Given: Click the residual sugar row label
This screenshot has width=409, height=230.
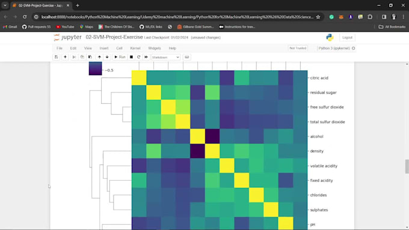Looking at the screenshot, I should coord(323,92).
